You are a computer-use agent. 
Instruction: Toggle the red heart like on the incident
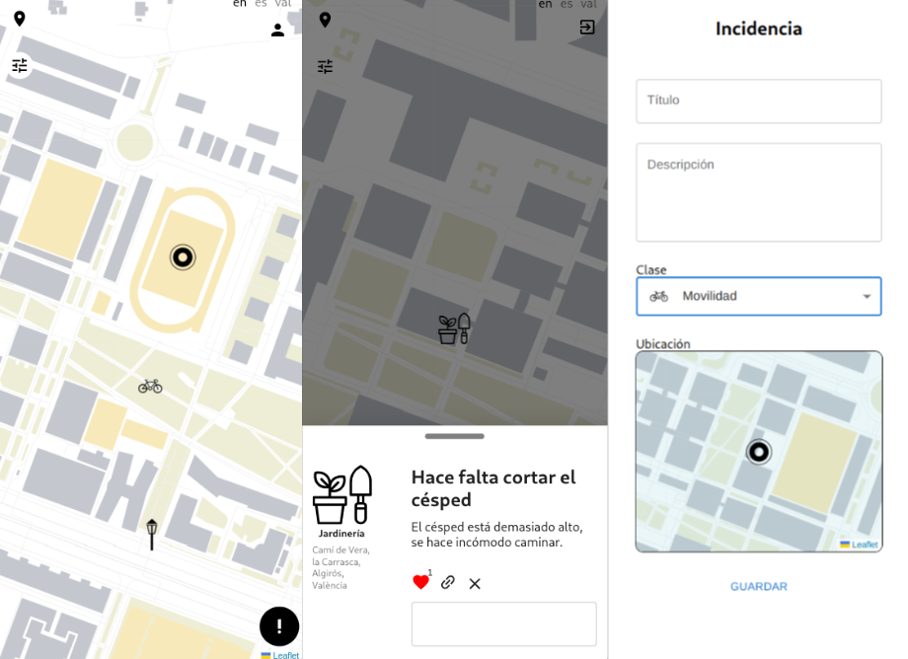click(x=420, y=582)
